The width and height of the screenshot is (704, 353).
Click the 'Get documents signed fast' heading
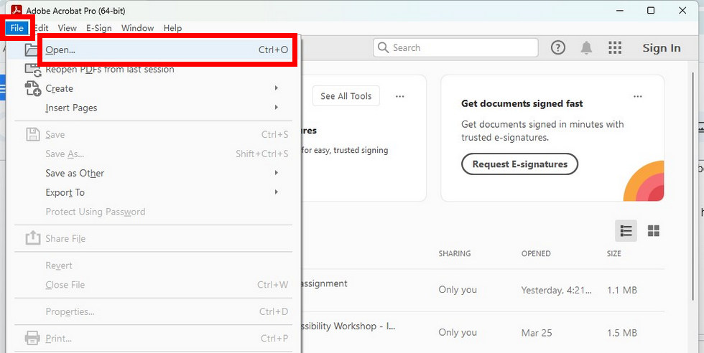(x=522, y=103)
